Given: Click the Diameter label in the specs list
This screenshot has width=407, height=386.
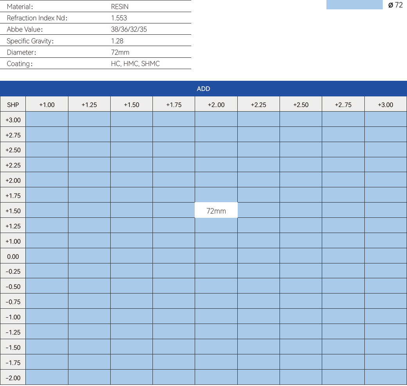Looking at the screenshot, I should (x=22, y=52).
